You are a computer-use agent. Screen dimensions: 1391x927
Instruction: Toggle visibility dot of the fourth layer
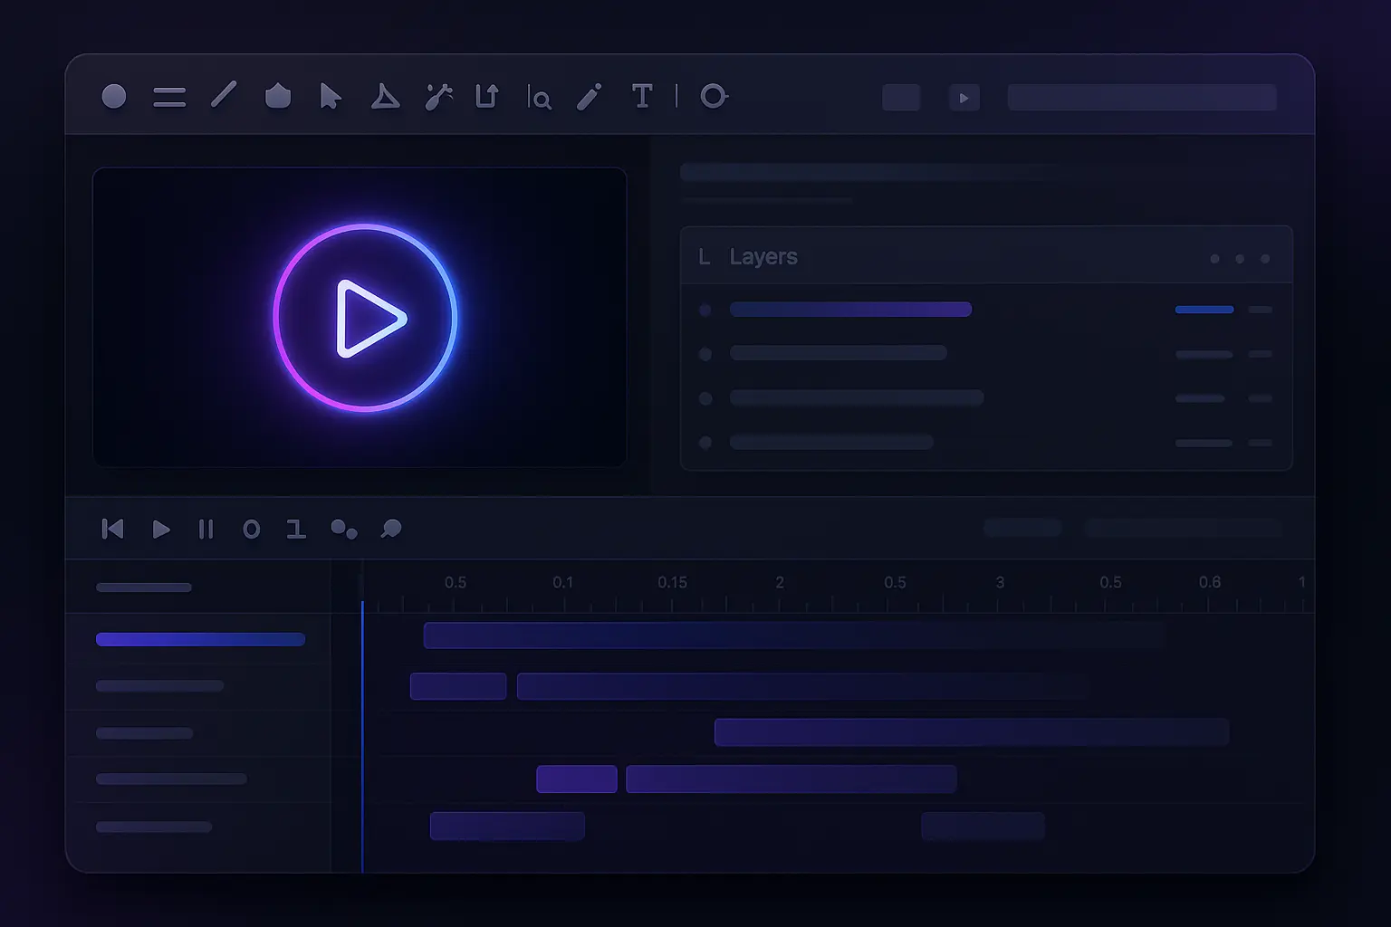pyautogui.click(x=705, y=443)
